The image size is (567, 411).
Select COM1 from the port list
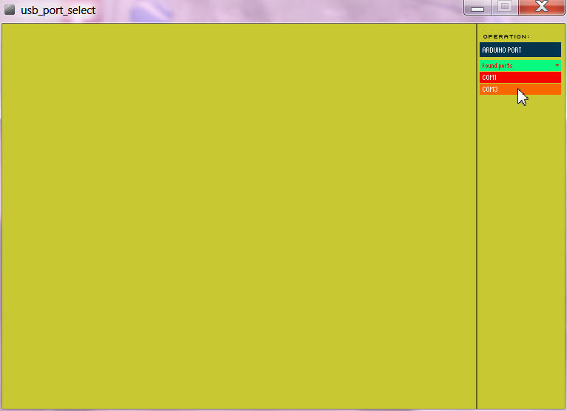point(520,78)
